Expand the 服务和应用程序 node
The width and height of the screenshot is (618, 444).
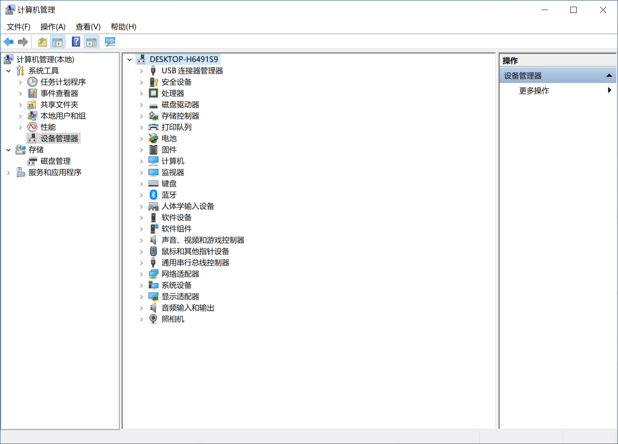point(8,173)
